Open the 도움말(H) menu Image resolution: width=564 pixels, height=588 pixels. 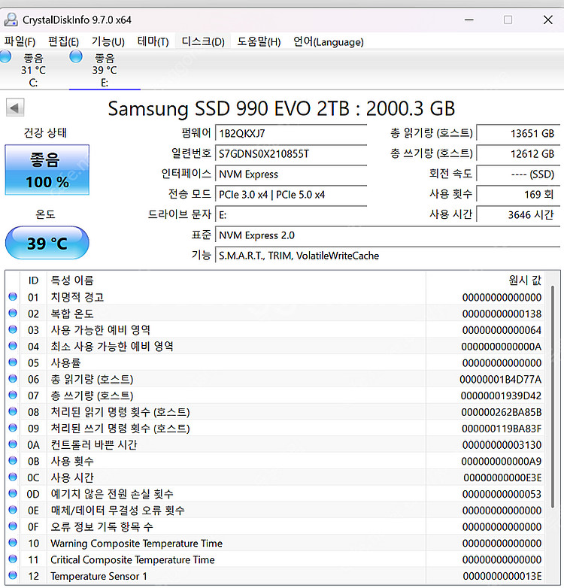point(259,41)
